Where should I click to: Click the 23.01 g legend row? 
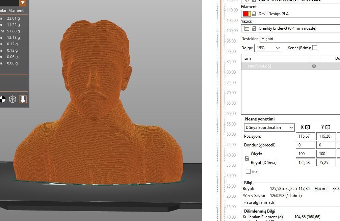click(x=14, y=18)
